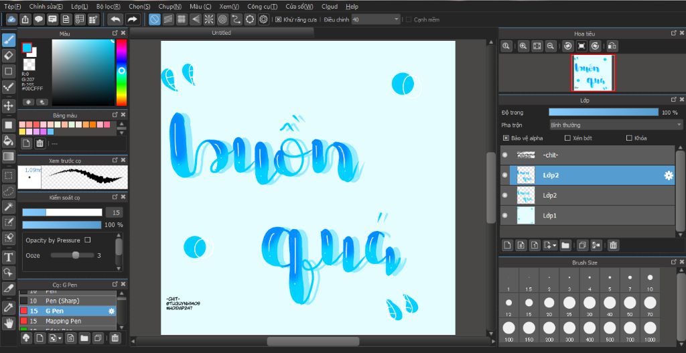Add a layer folder
This screenshot has width=686, height=353.
point(565,245)
